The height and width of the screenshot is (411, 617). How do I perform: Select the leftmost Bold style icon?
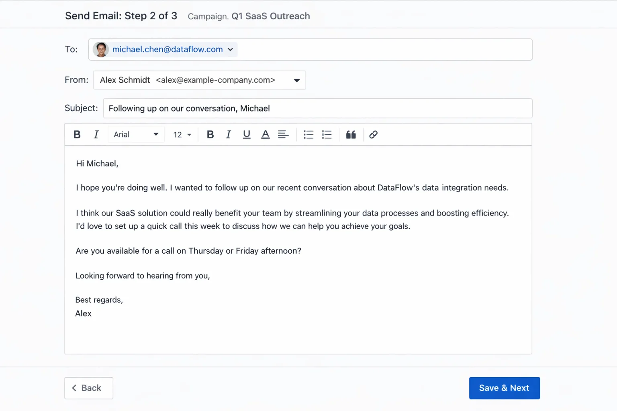click(77, 134)
